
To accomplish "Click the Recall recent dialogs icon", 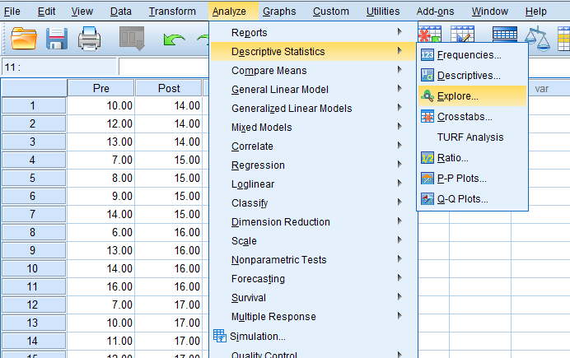I will 132,39.
